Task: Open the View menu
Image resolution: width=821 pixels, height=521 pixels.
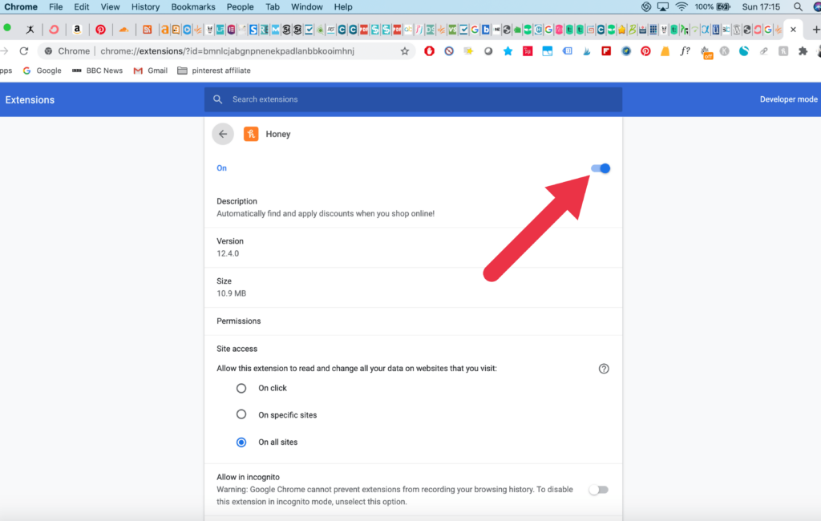Action: [x=110, y=6]
